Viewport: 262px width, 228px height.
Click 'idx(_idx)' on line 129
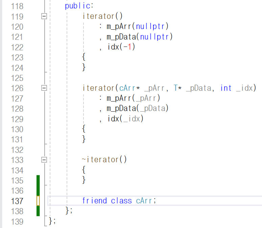(125, 119)
